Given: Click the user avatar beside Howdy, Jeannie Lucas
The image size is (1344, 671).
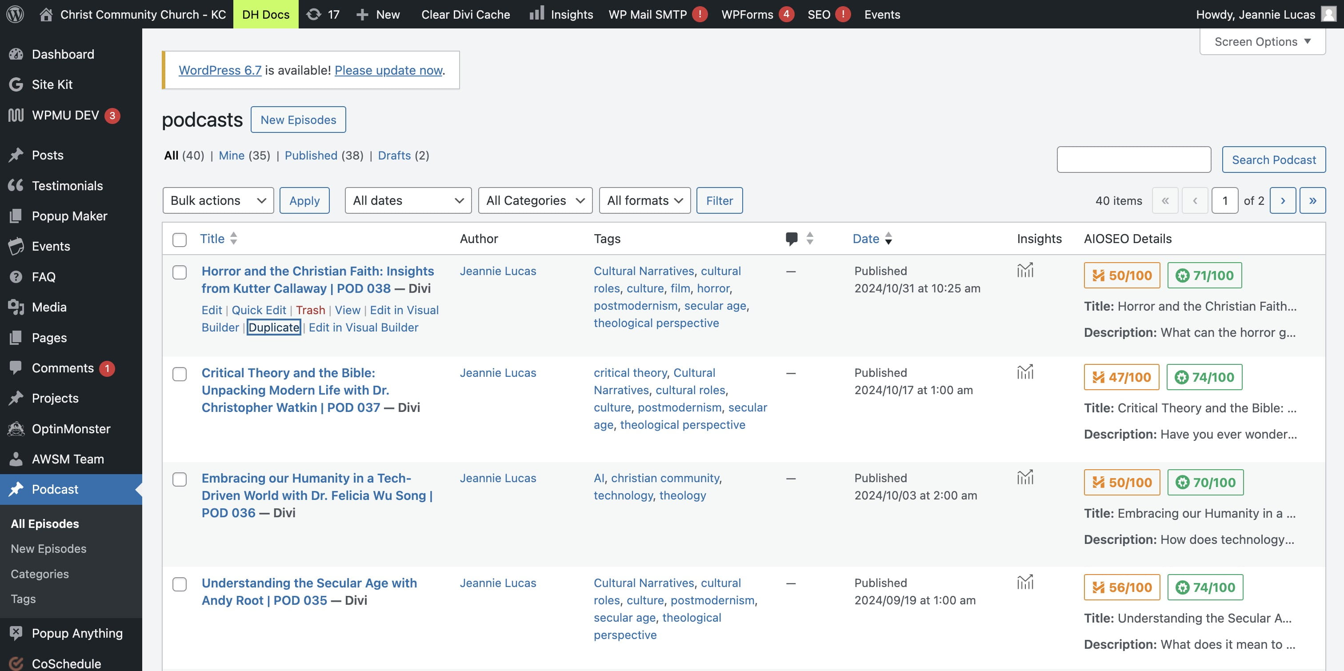Looking at the screenshot, I should [x=1328, y=14].
